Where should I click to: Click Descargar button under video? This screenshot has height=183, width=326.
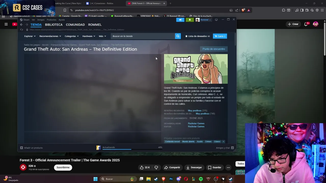[194, 167]
